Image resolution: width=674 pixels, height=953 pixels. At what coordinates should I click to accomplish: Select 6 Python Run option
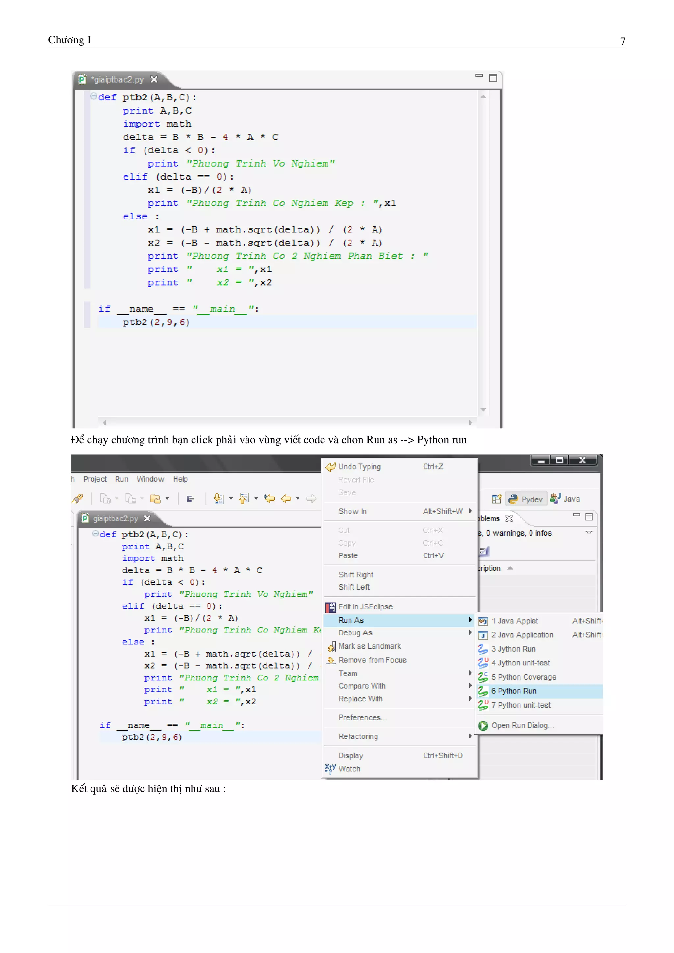(x=540, y=691)
